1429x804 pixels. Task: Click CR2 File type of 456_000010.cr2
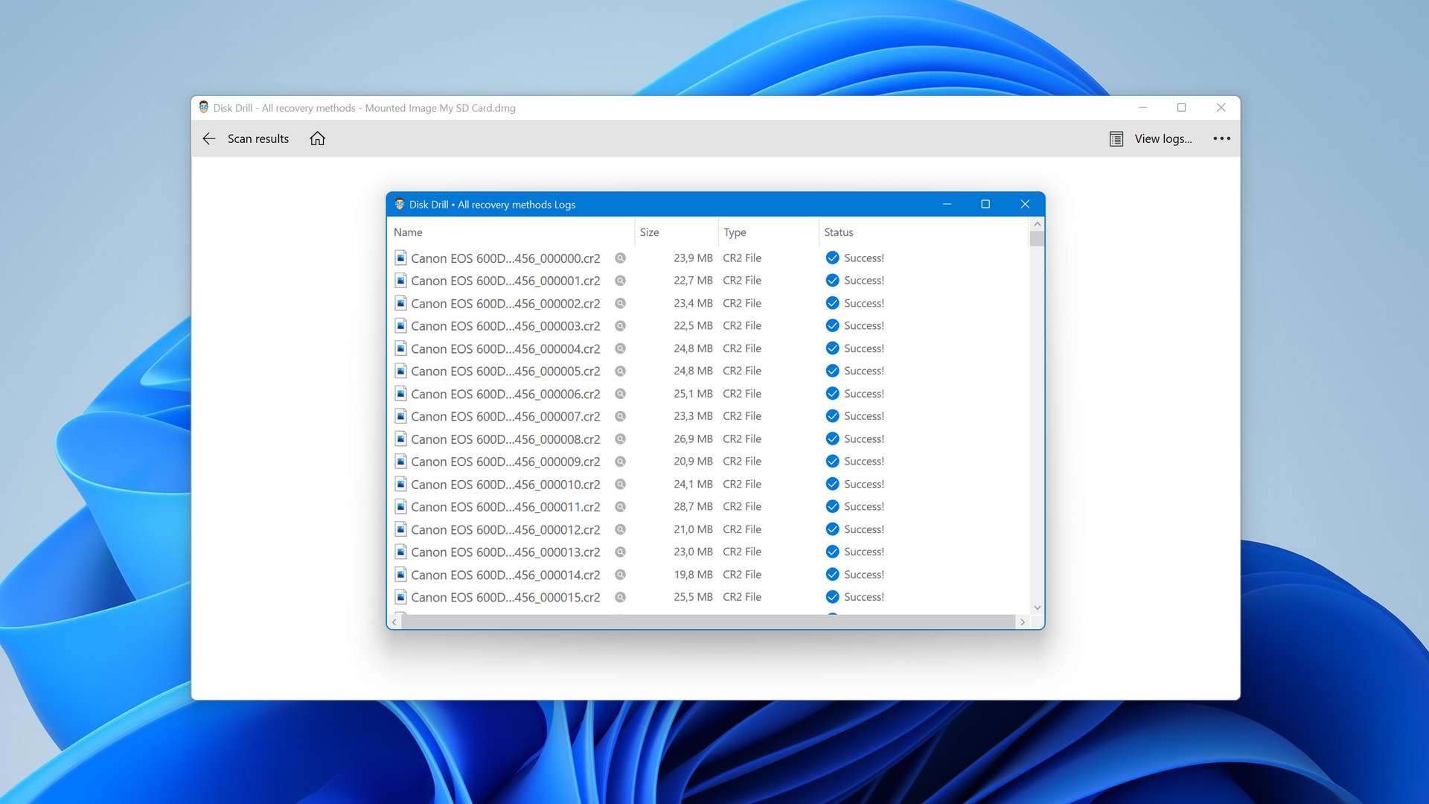742,484
